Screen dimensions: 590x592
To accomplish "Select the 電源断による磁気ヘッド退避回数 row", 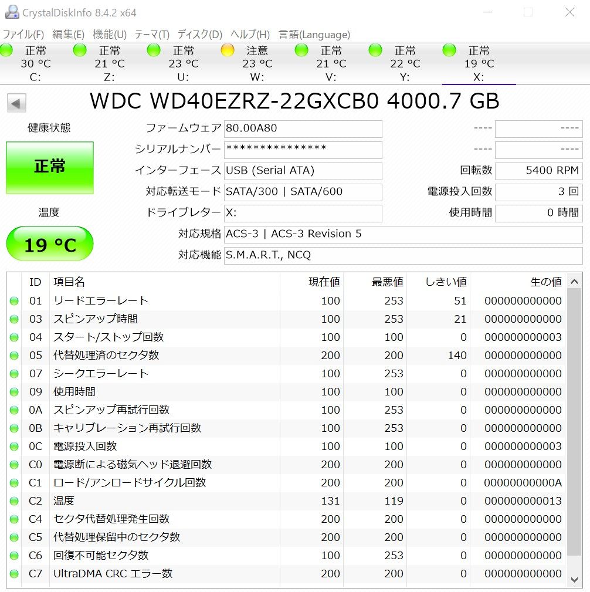I will 286,464.
